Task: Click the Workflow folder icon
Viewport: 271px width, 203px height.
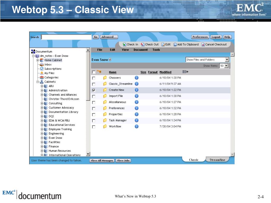Action: (x=105, y=126)
